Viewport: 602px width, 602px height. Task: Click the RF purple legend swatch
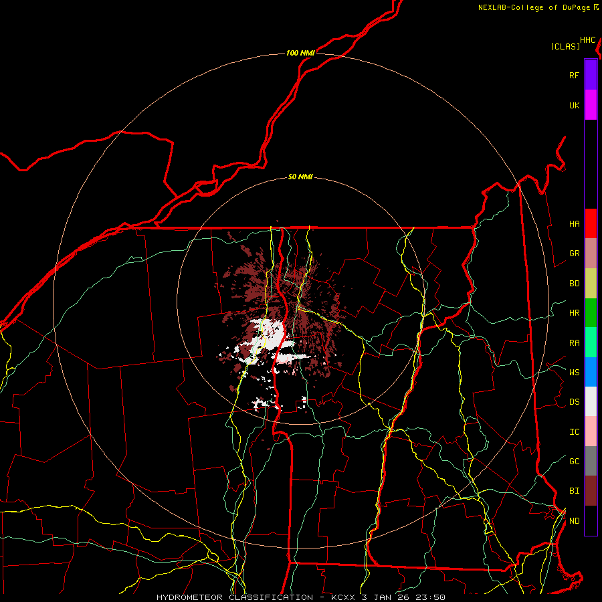coord(591,75)
